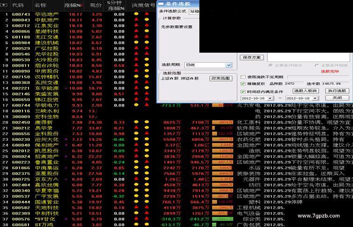Click 保存方案 button
Viewport: 353px width, 227px height.
point(252,57)
